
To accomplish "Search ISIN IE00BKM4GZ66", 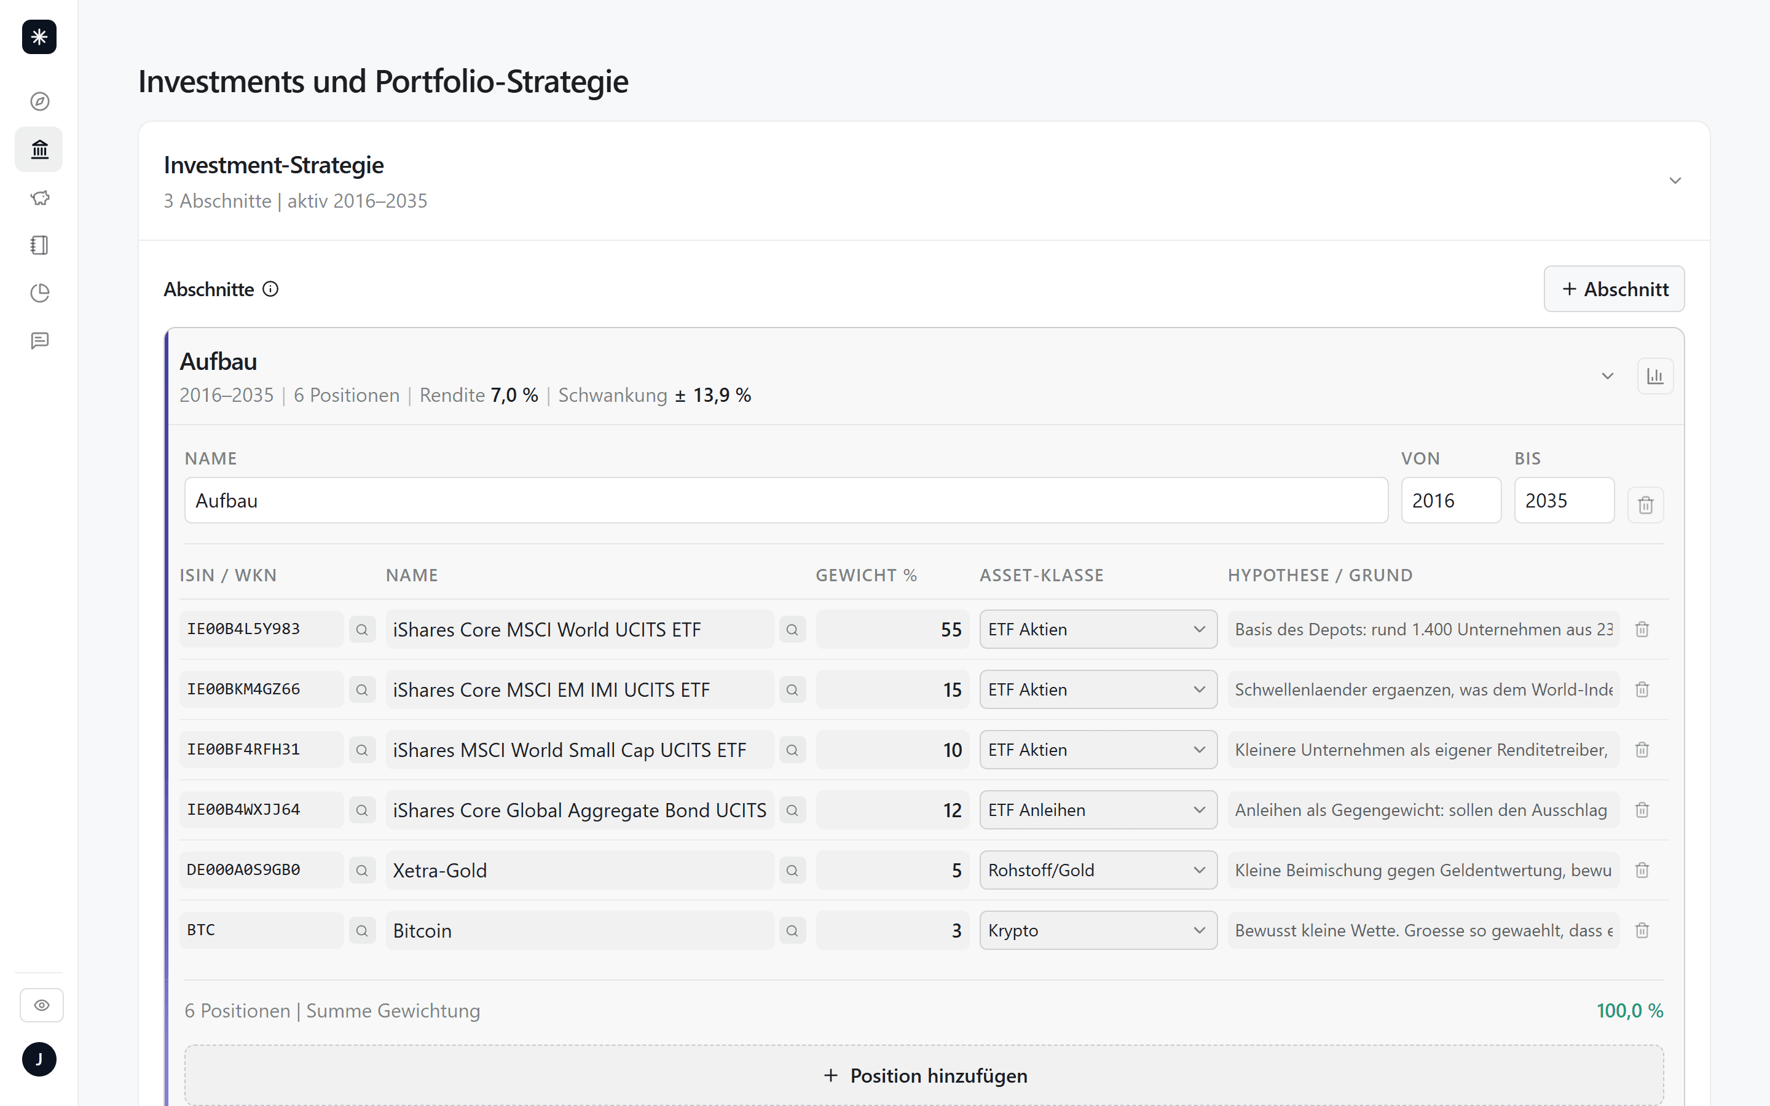I will point(362,690).
